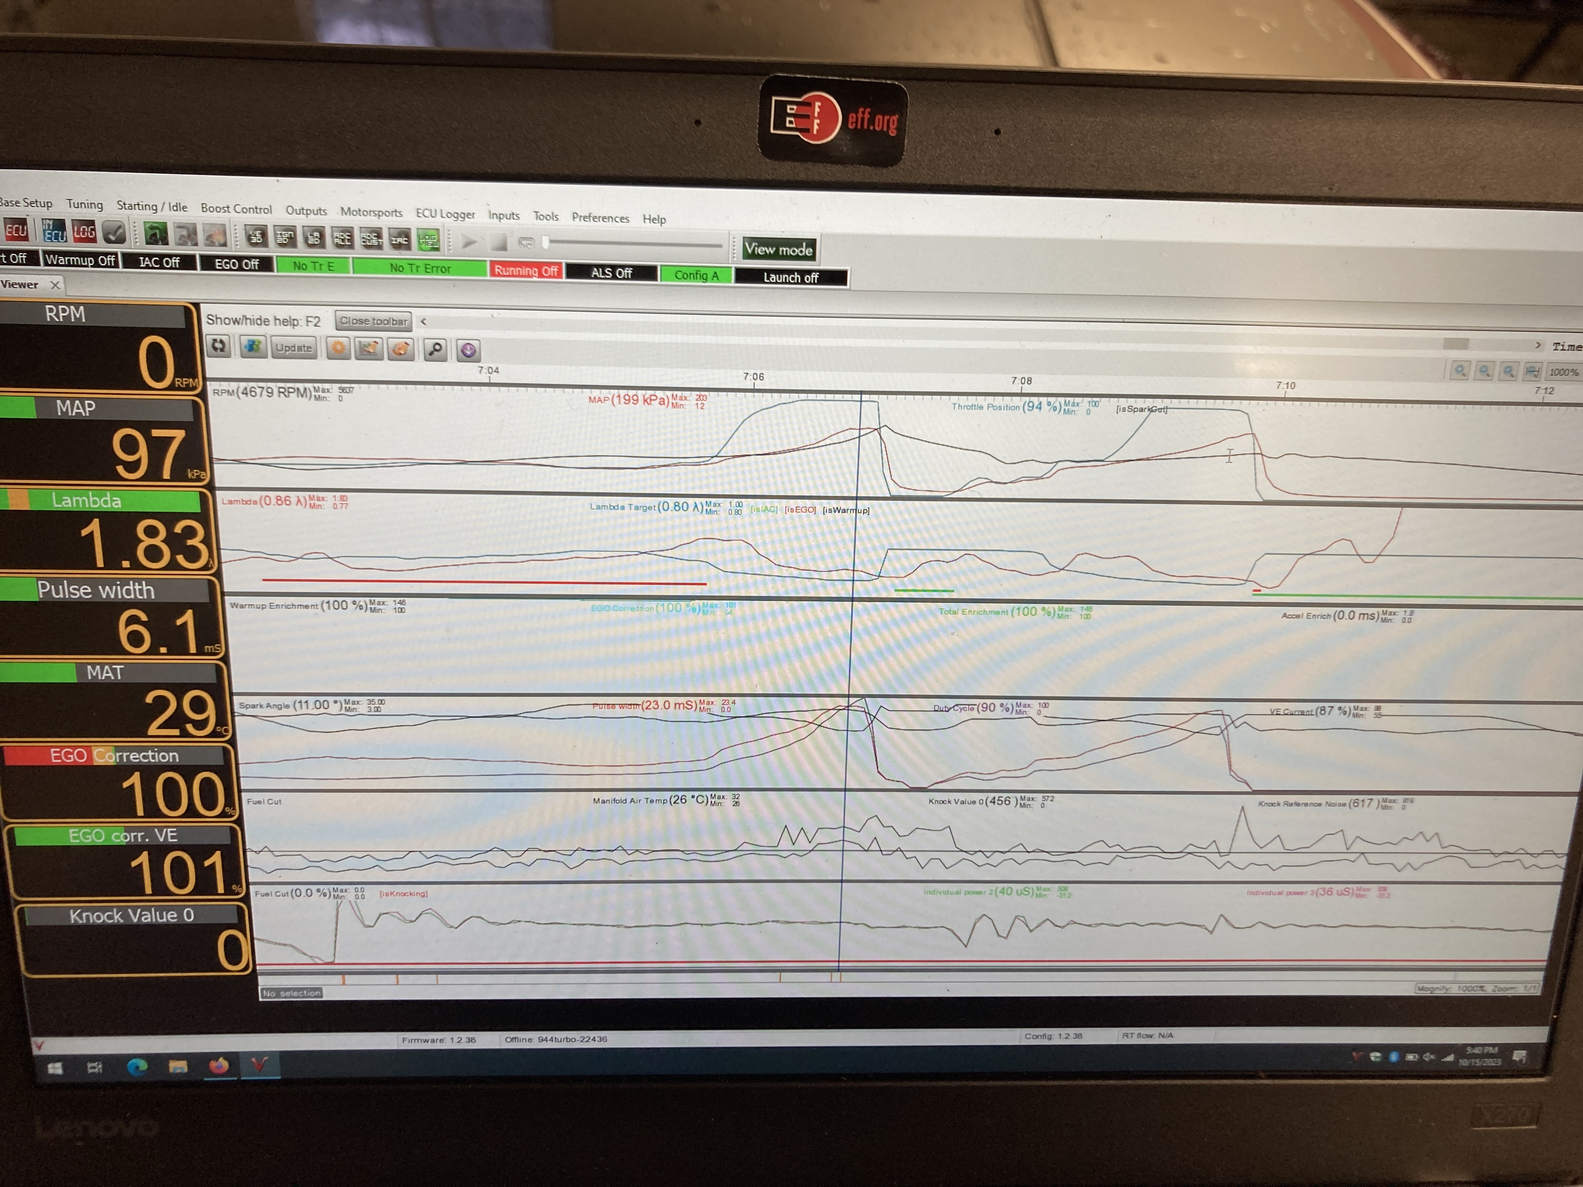The image size is (1583, 1187).
Task: Click the right chevron next to Time
Action: (1538, 345)
